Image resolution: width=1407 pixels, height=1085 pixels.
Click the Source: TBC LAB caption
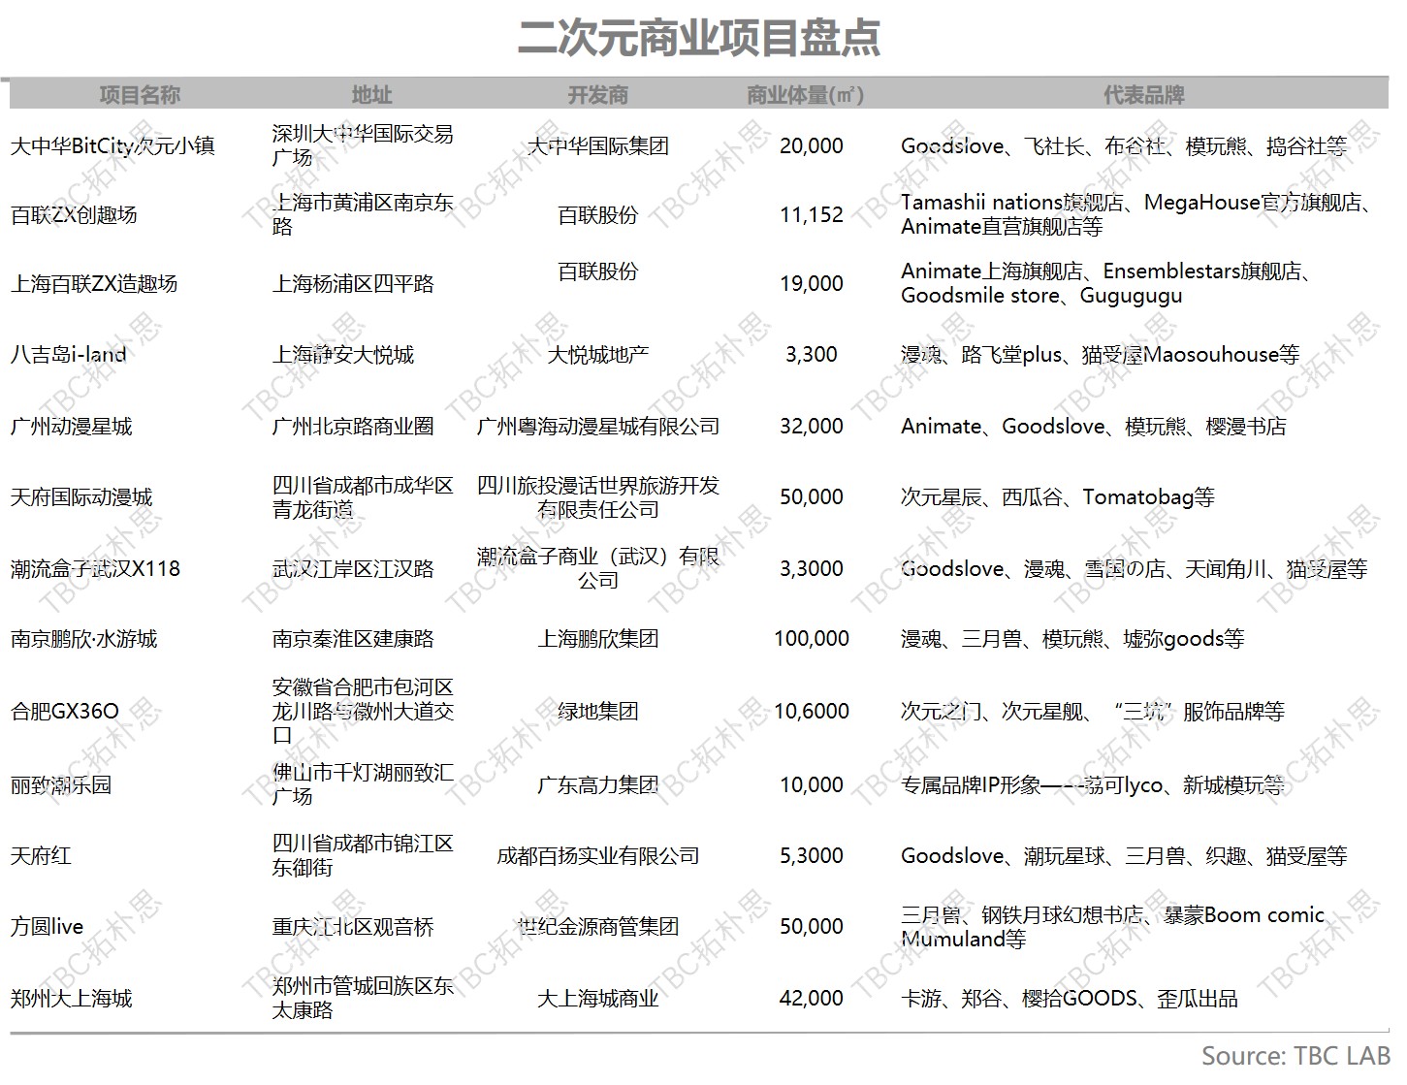click(x=1295, y=1056)
